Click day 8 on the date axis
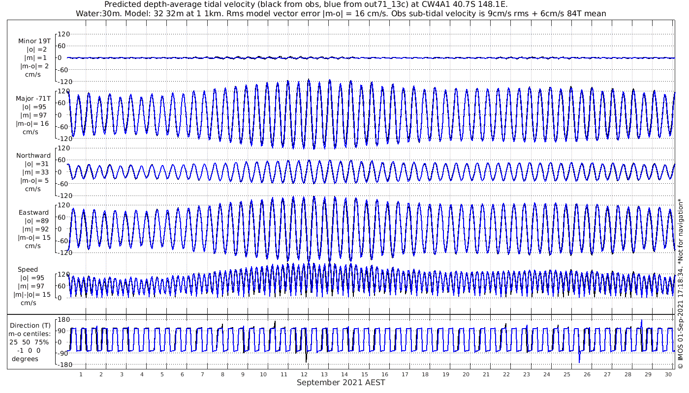The height and width of the screenshot is (393, 689). click(223, 374)
